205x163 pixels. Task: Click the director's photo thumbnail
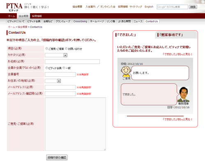[184, 94]
